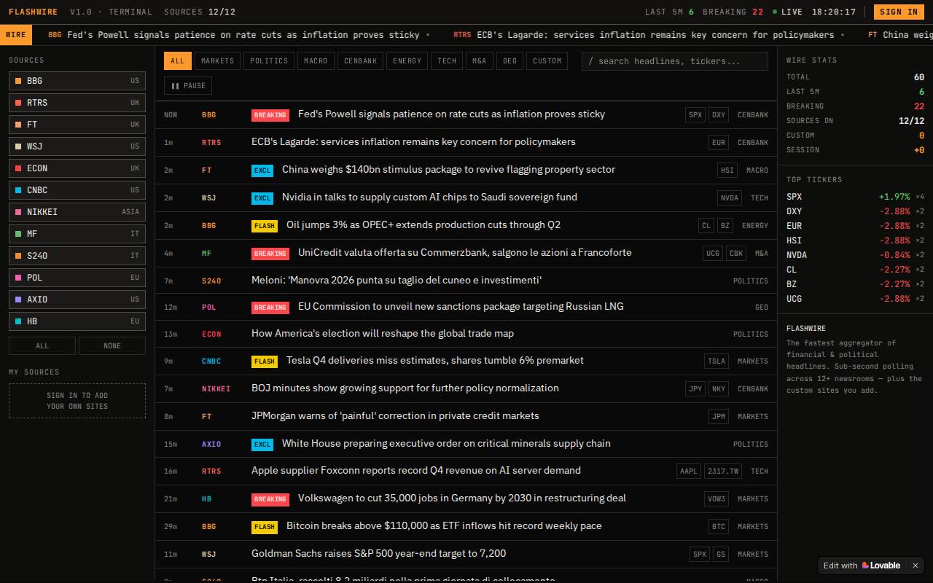Open China weighs $140bn stimulus headline

click(448, 169)
